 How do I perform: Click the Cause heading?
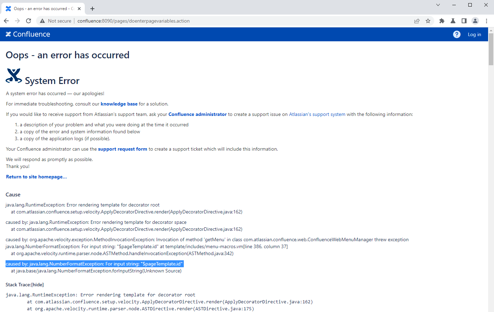13,195
